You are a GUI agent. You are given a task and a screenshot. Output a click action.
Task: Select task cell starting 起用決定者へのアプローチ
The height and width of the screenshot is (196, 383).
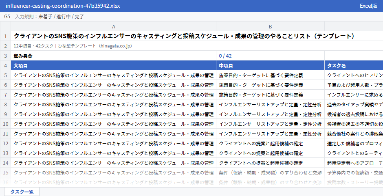tap(354, 163)
